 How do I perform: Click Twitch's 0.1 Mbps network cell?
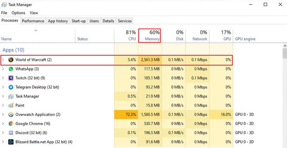coord(197,78)
